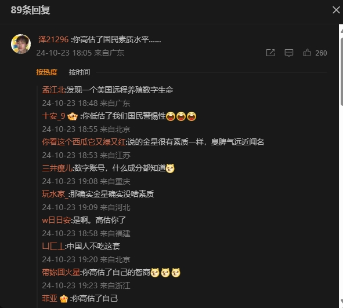The image size is (343, 308).
Task: Open profile of user 孟江北
Action: pyautogui.click(x=53, y=90)
